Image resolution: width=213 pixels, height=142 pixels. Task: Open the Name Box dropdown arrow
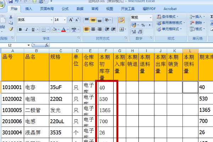point(28,45)
